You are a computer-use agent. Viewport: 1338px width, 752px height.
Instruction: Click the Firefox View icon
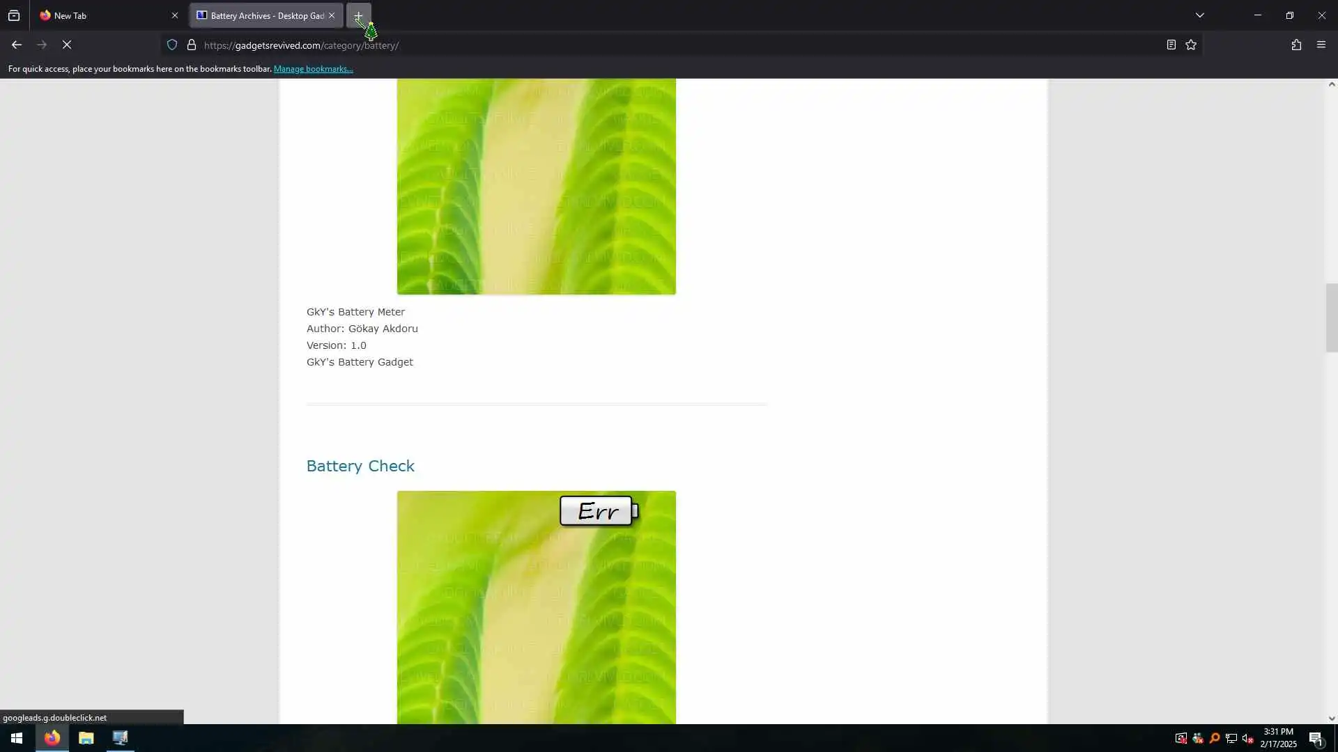pos(14,15)
